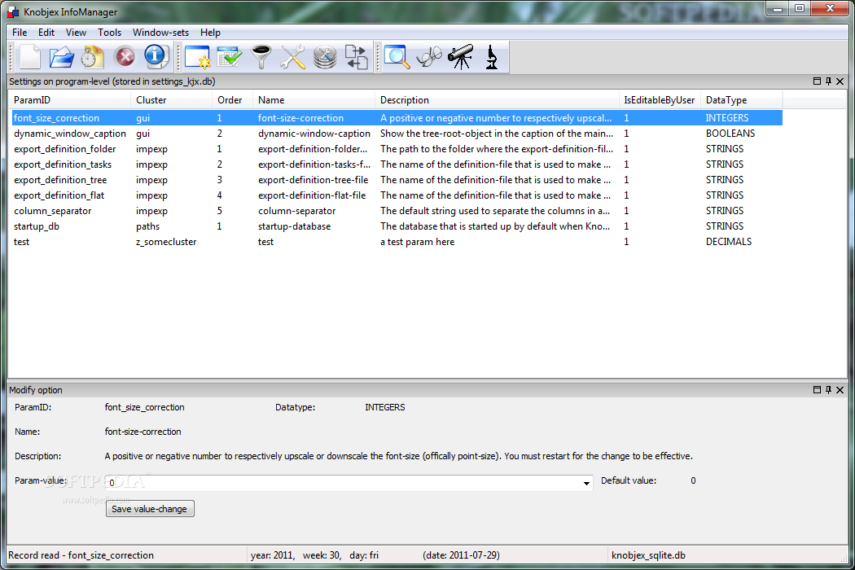855x570 pixels.
Task: Close the Settings on program-level panel
Action: [840, 81]
